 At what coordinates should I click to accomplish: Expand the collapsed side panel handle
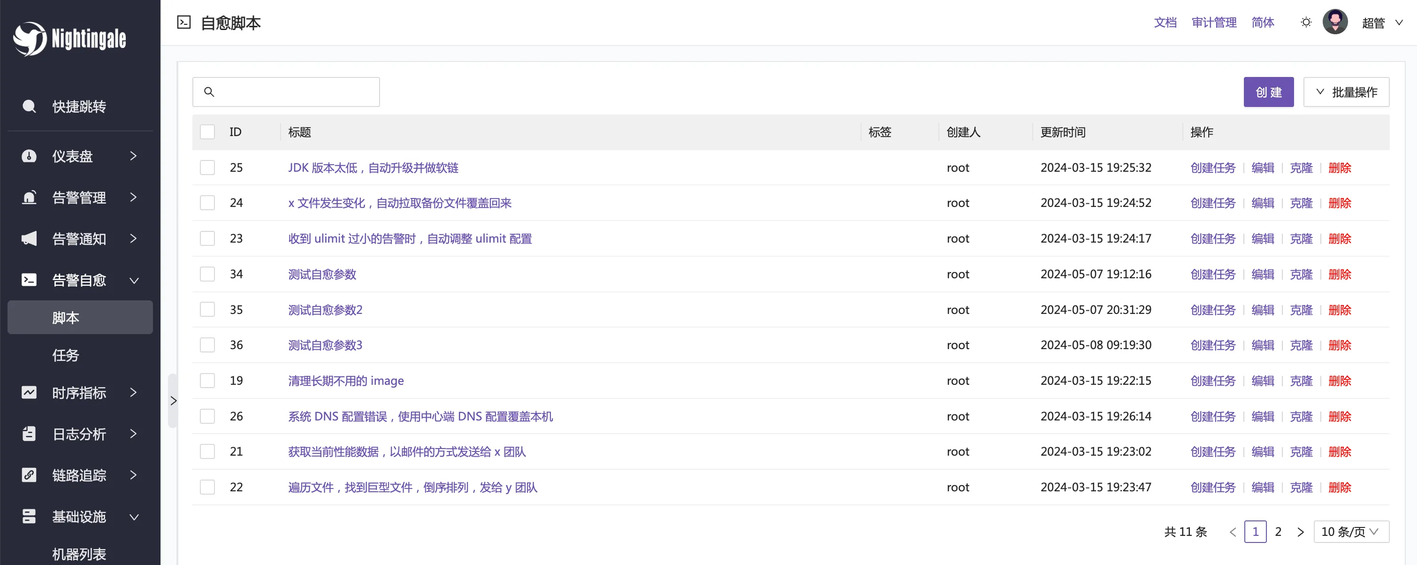click(173, 400)
